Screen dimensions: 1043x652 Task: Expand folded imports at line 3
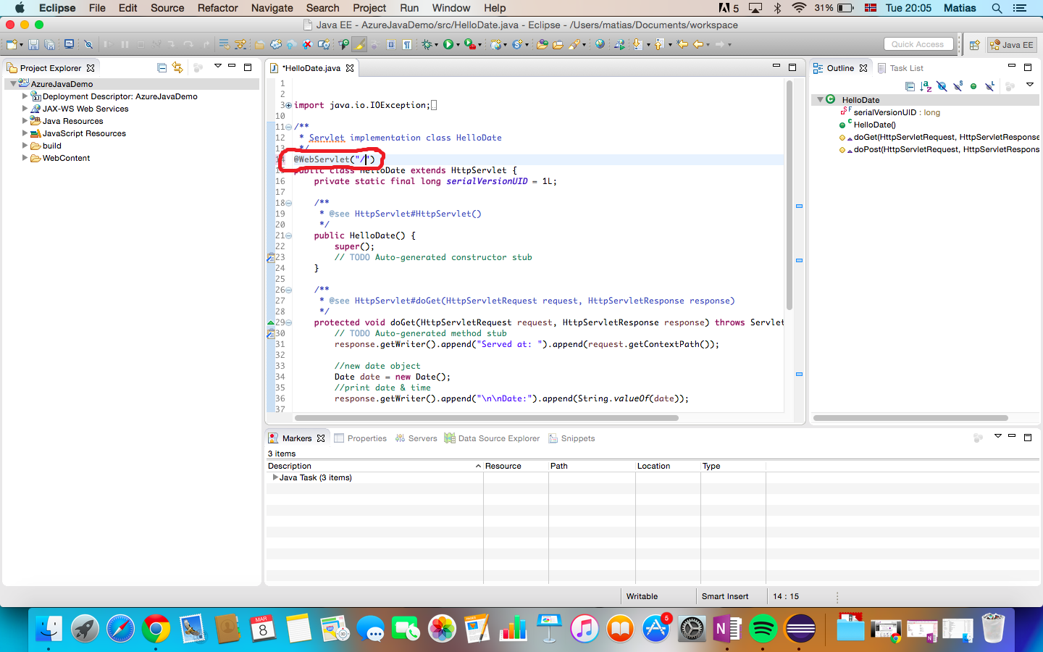288,105
